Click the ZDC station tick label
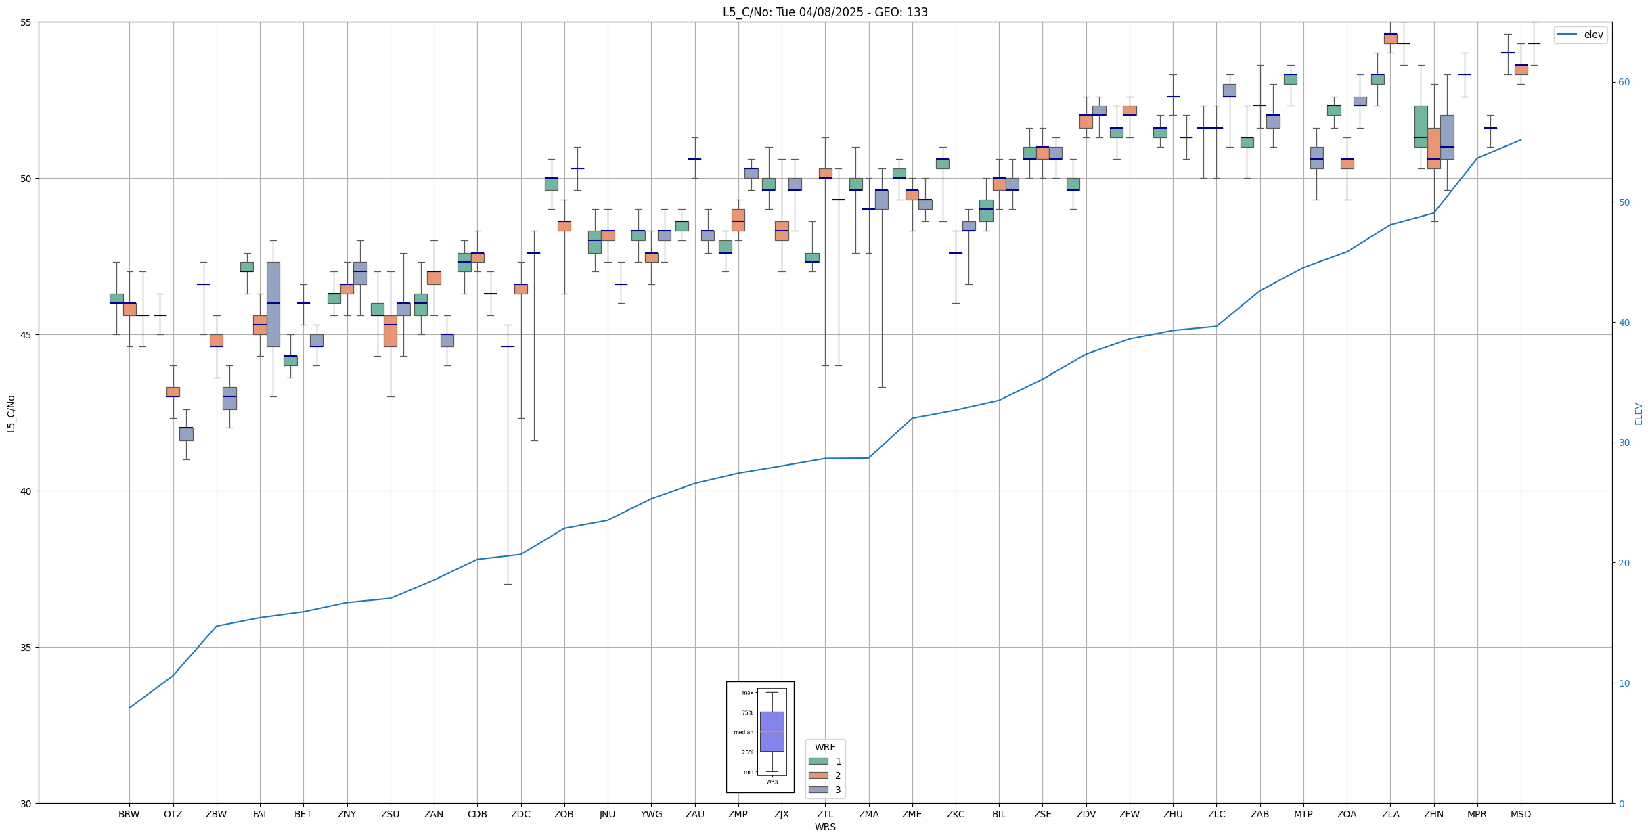 tap(520, 814)
